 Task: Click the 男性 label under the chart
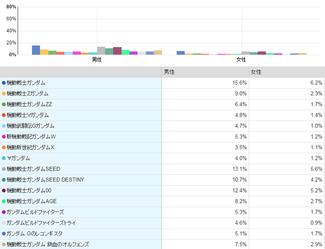96,60
